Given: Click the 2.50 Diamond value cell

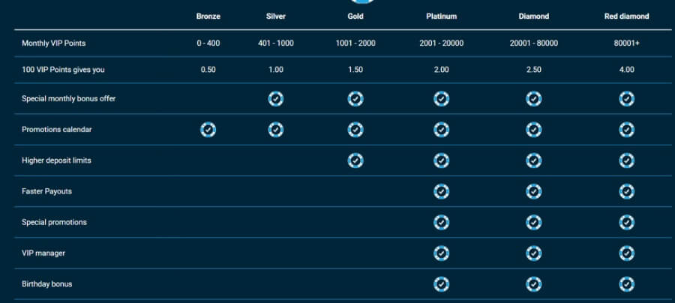Looking at the screenshot, I should pyautogui.click(x=534, y=70).
